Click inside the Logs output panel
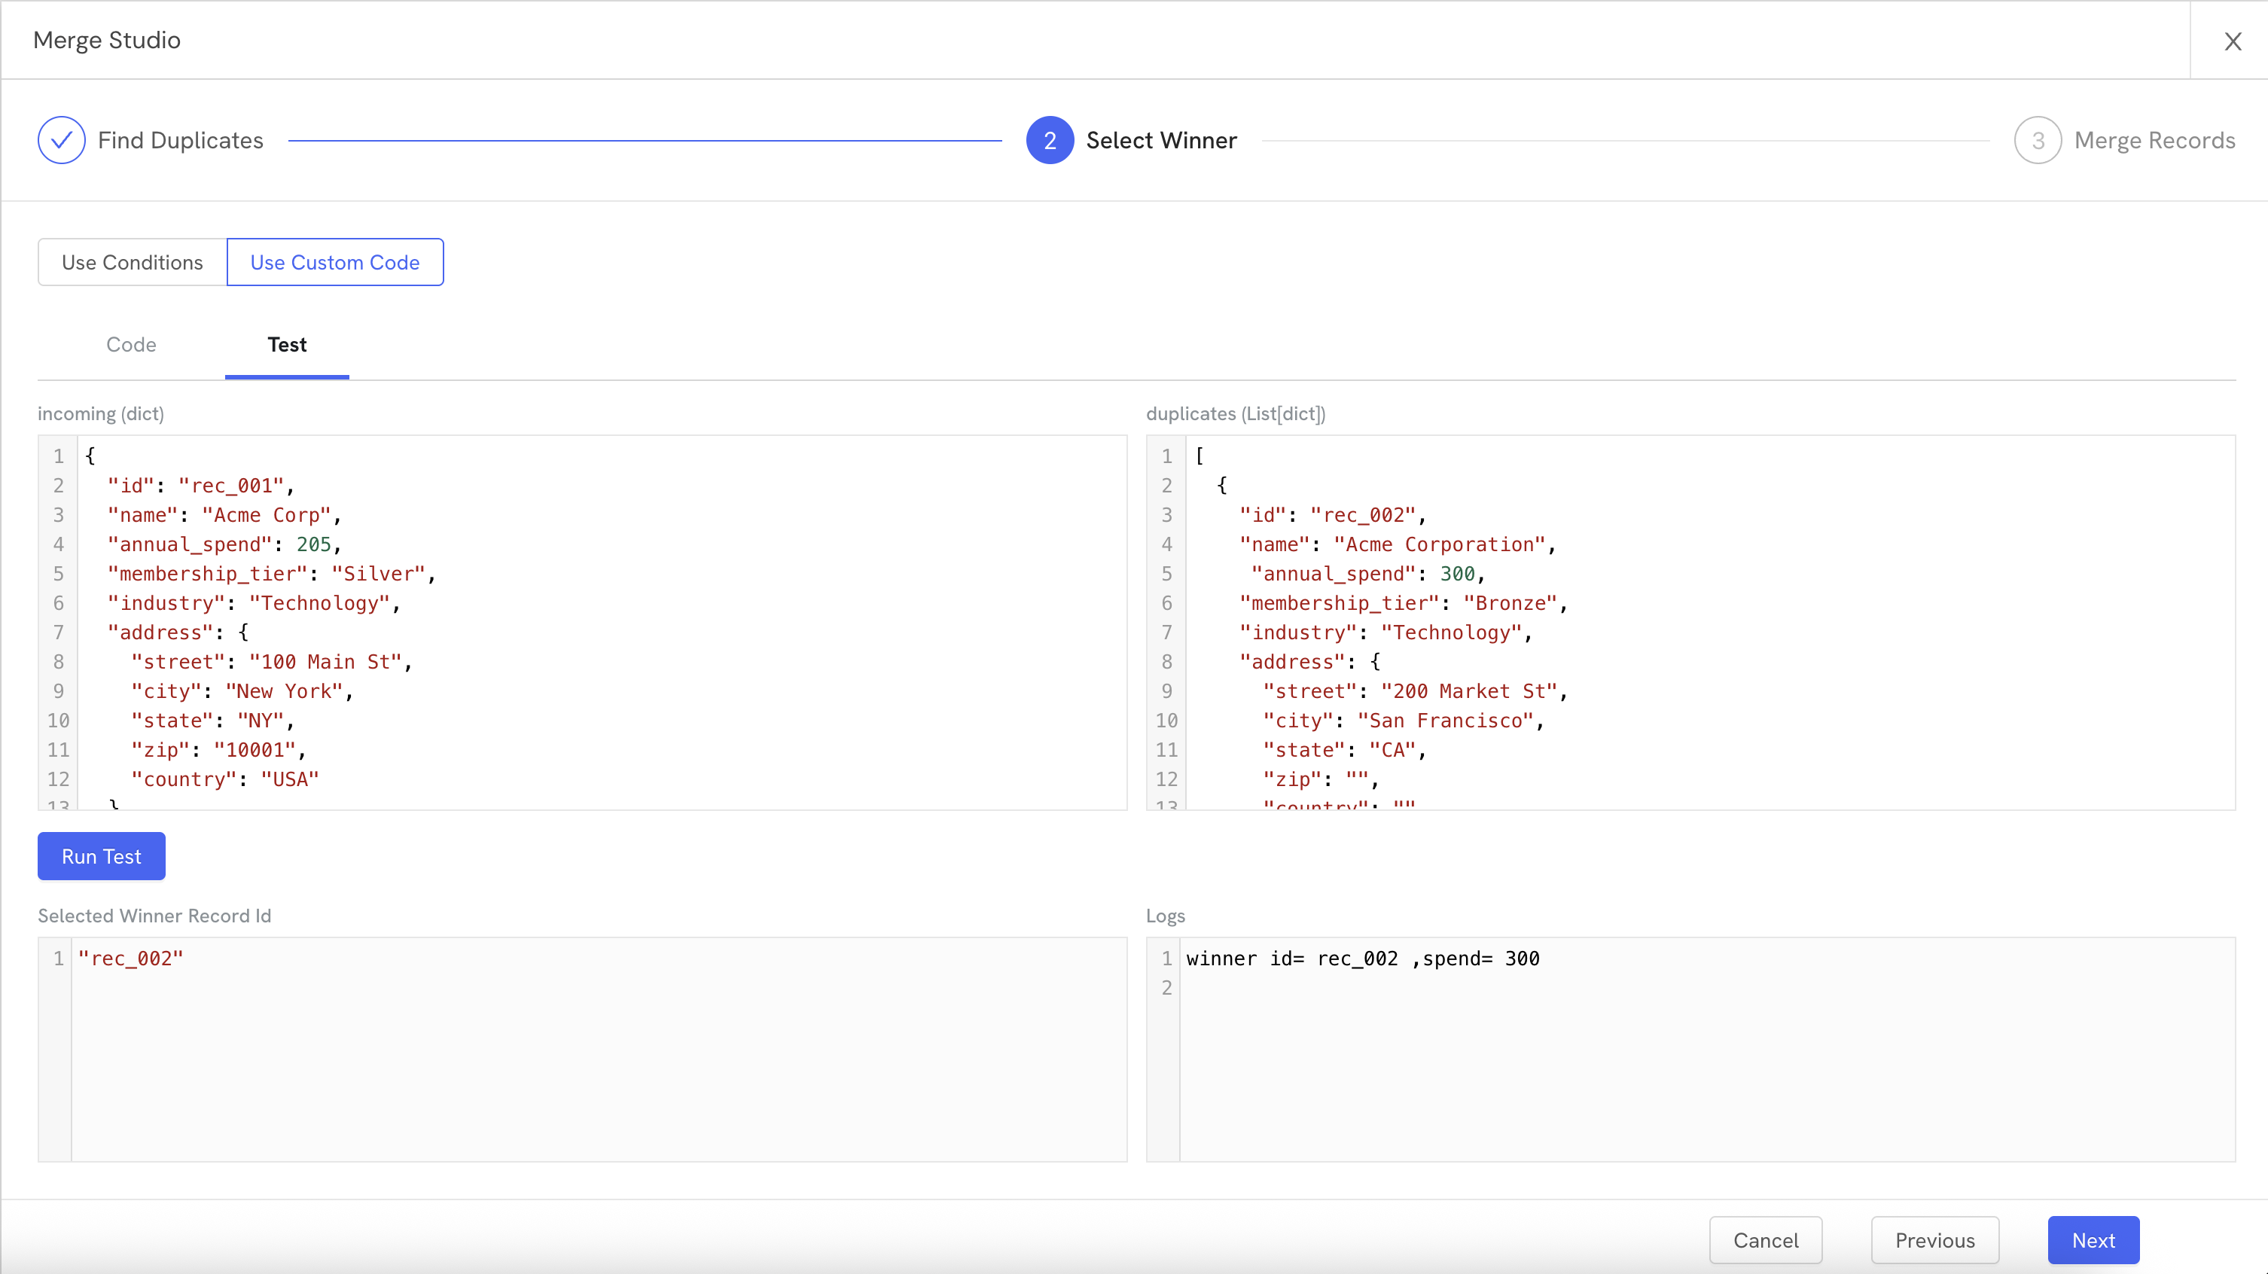 (x=1690, y=1050)
